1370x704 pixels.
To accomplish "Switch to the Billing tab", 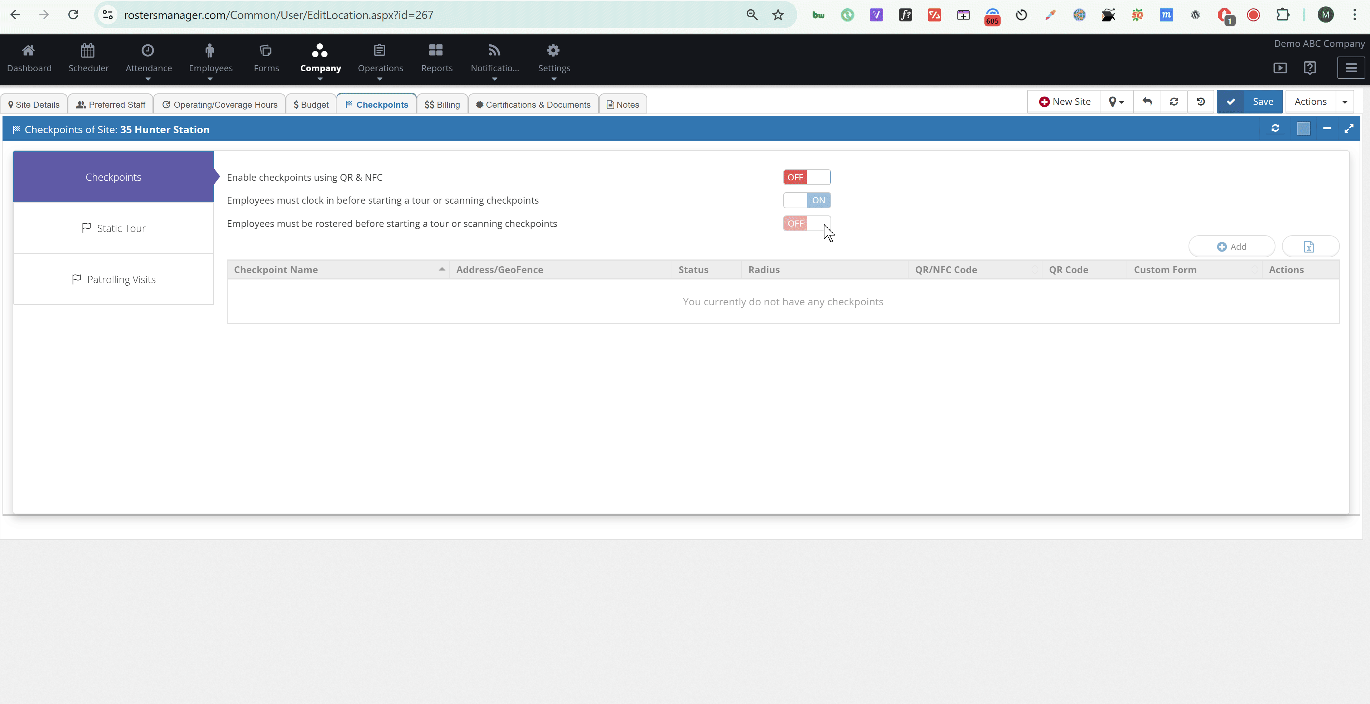I will [x=442, y=105].
